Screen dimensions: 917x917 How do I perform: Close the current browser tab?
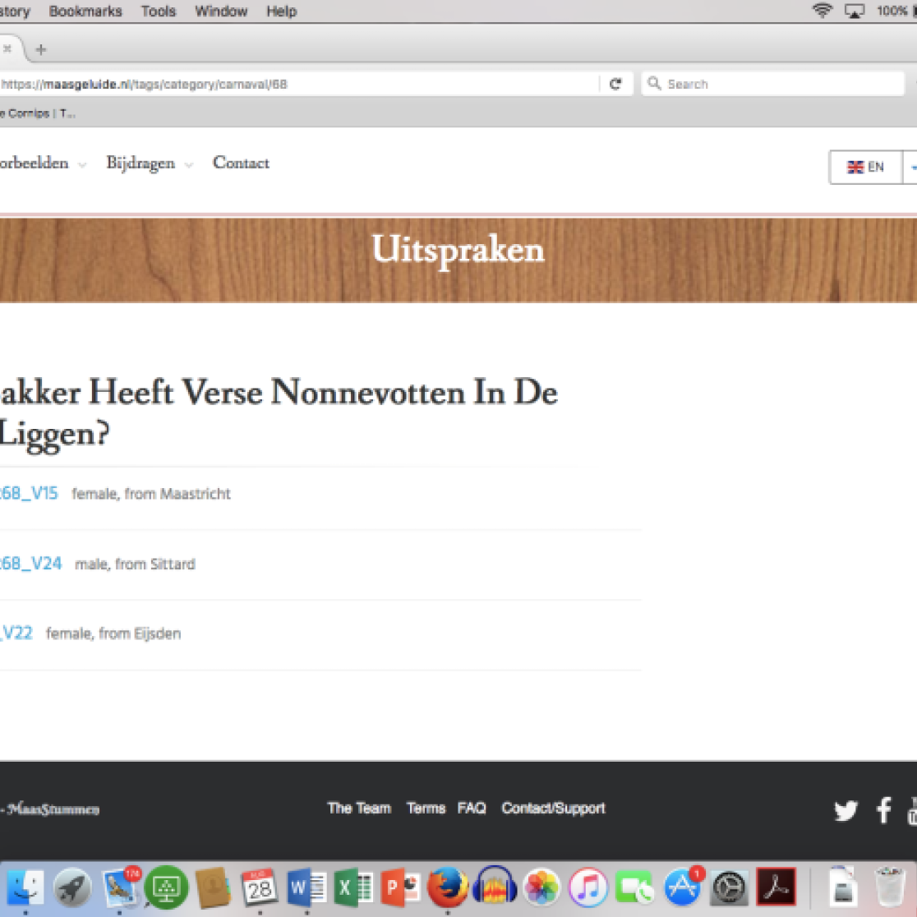click(x=7, y=49)
